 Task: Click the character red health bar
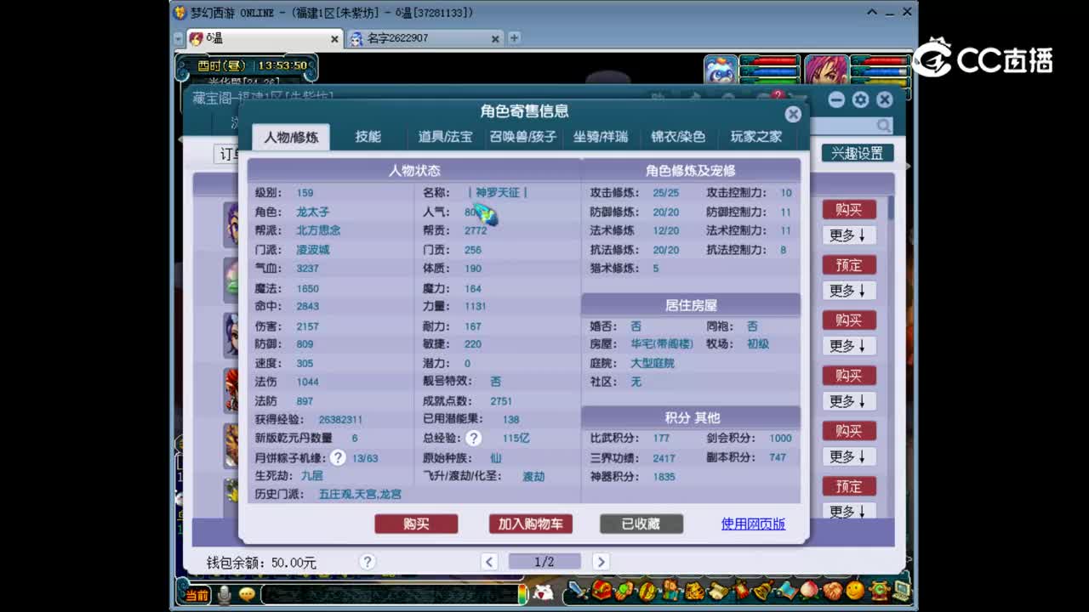click(x=880, y=61)
